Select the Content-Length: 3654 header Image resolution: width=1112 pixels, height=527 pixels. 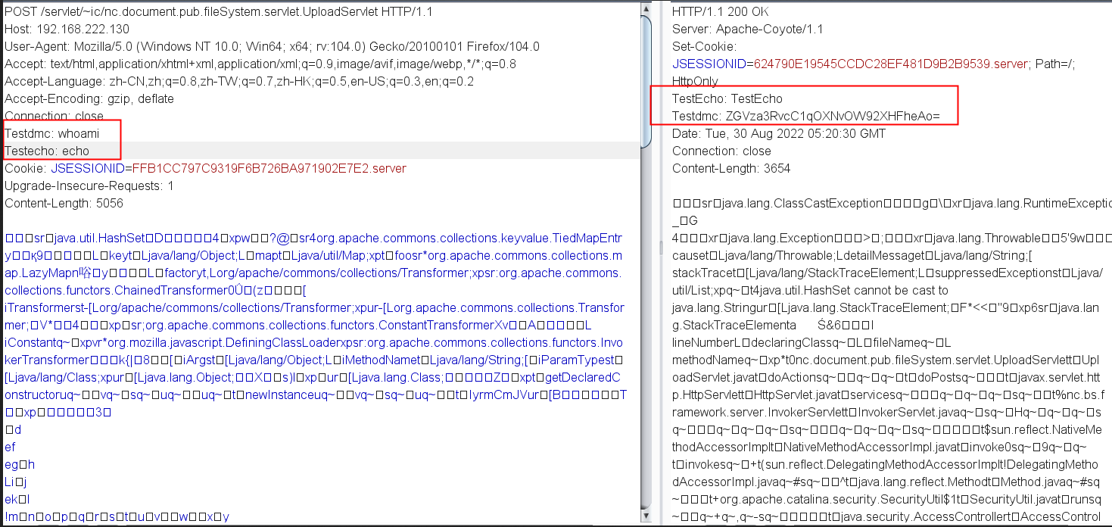tap(731, 168)
